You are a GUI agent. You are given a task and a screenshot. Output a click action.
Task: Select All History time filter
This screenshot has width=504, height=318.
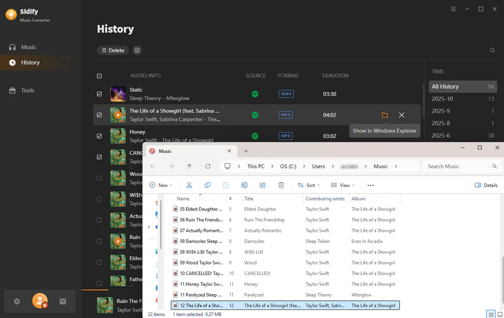coord(463,87)
